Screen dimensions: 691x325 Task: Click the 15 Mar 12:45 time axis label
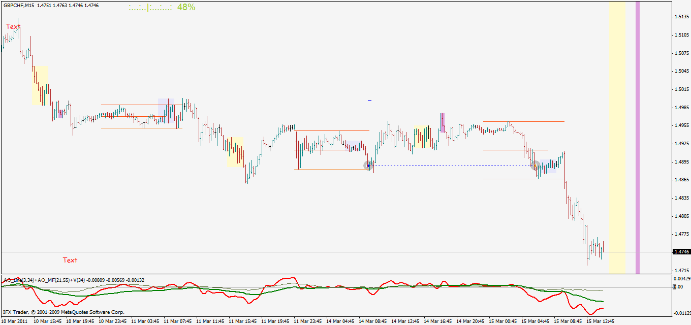pos(601,321)
